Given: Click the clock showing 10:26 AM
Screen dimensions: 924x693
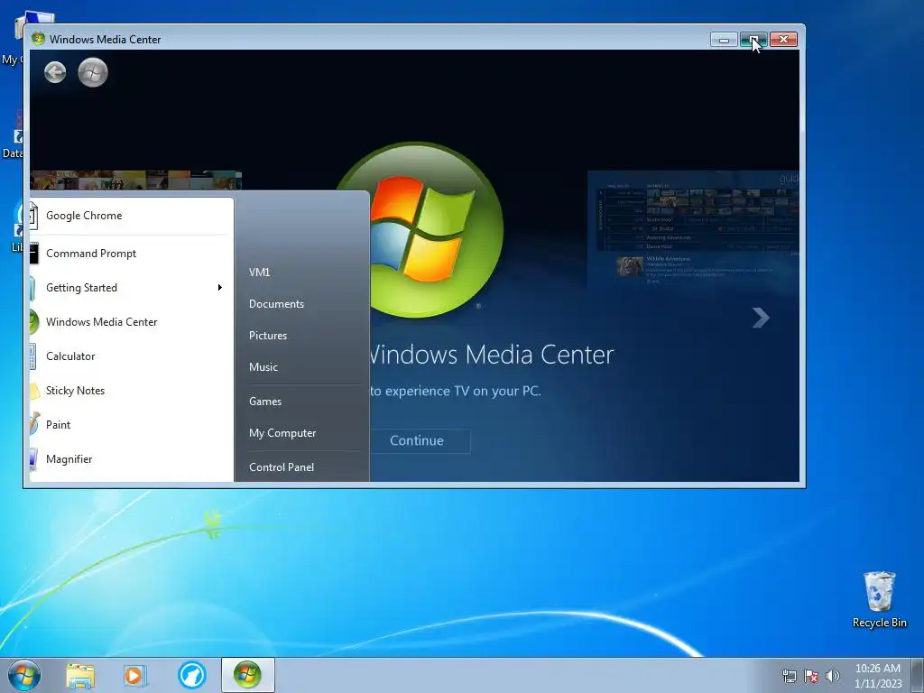Looking at the screenshot, I should pos(877,669).
